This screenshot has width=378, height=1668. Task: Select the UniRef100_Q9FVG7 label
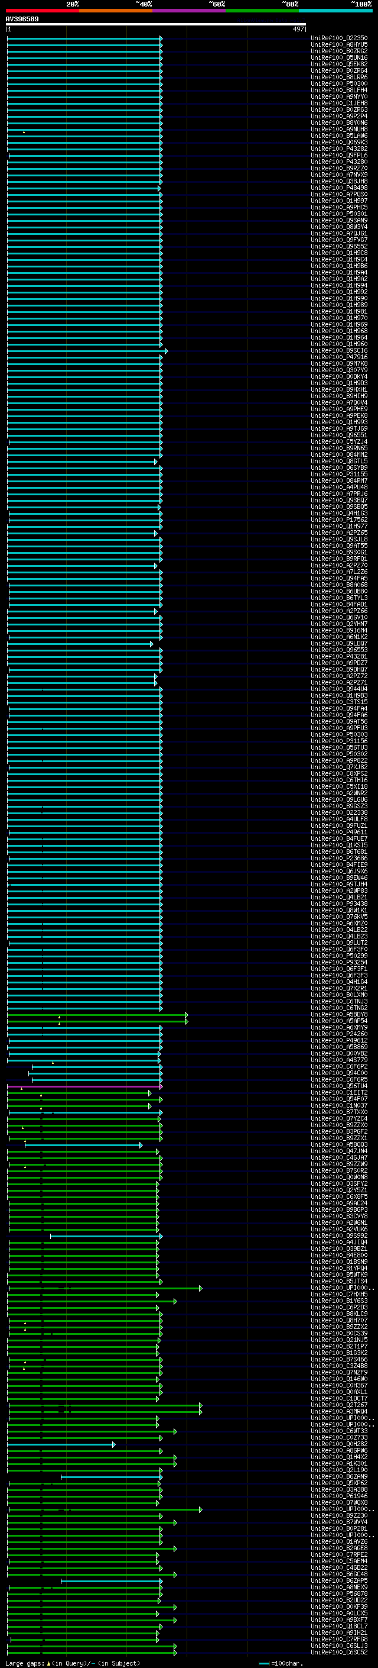(x=339, y=240)
